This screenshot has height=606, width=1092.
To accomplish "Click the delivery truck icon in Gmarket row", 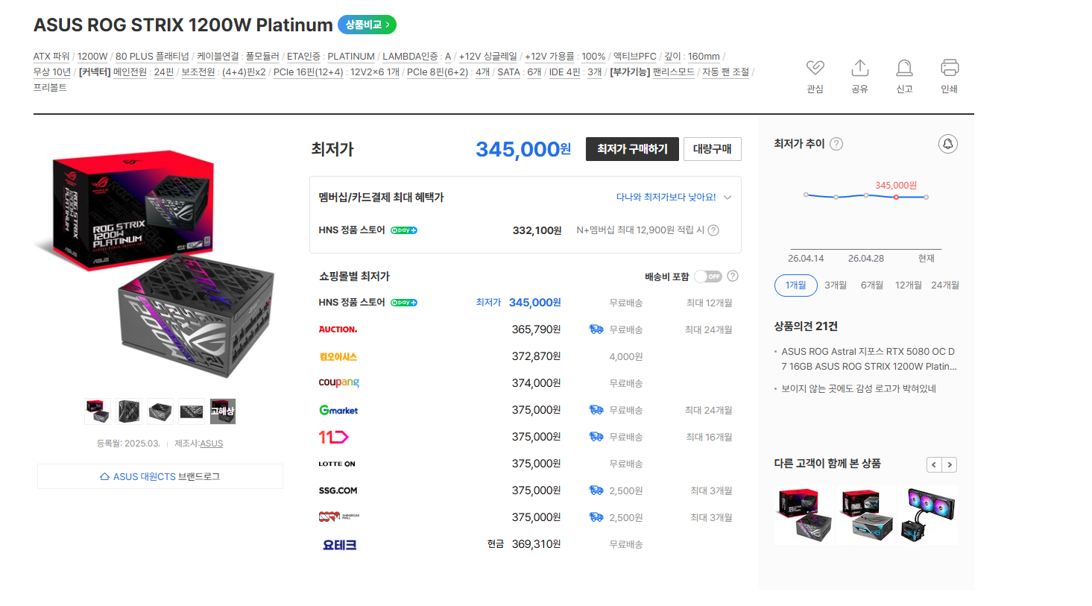I will pos(596,410).
